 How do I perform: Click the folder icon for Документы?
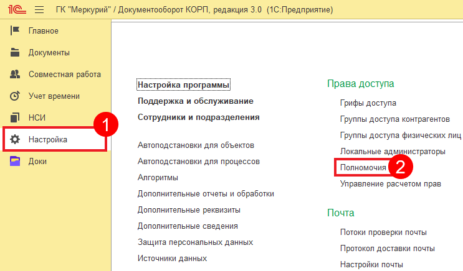(16, 53)
